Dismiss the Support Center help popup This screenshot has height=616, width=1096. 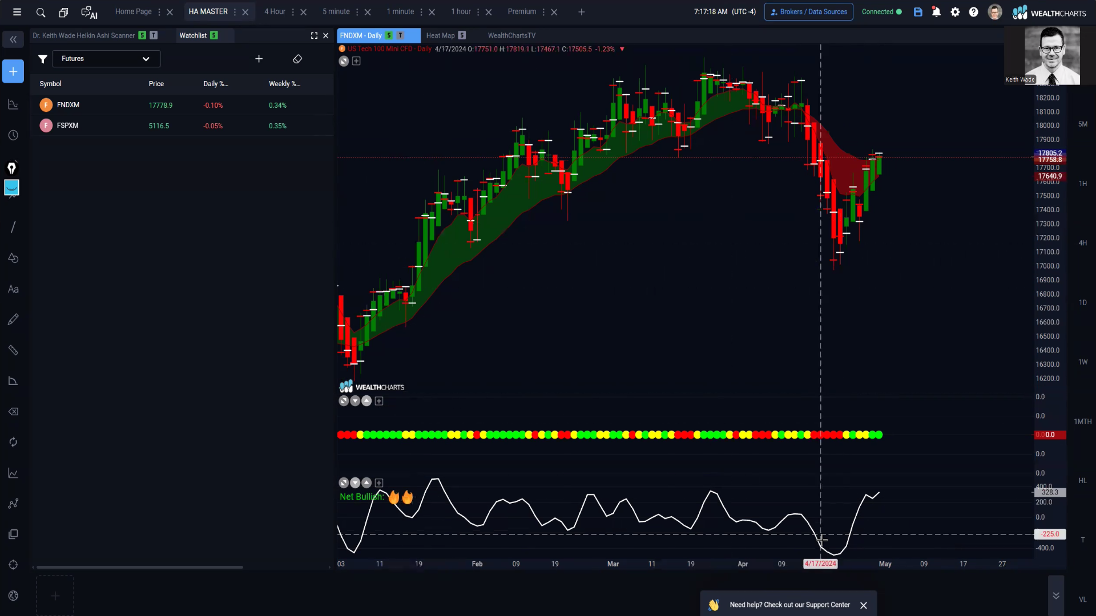click(864, 605)
